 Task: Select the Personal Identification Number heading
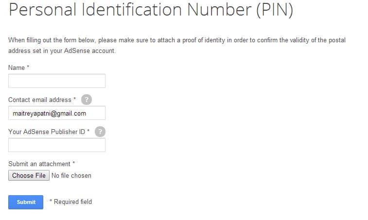[151, 10]
